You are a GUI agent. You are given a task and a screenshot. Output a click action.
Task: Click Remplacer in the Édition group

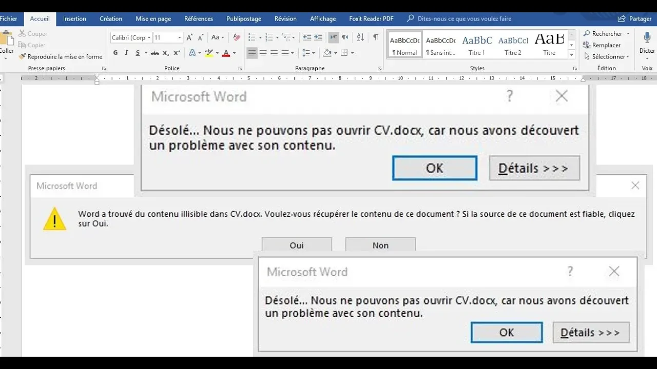[x=602, y=45]
